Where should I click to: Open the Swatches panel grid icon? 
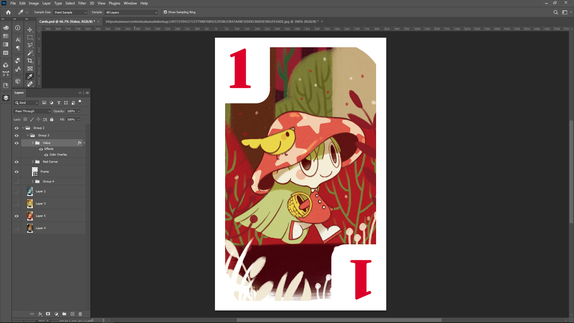point(6,36)
